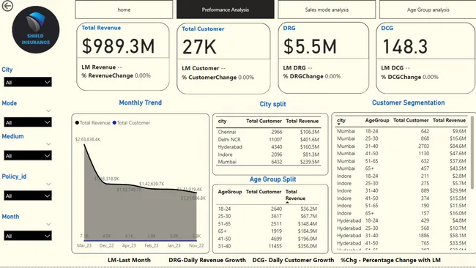Open the Month filter dropdown

pyautogui.click(x=28, y=236)
